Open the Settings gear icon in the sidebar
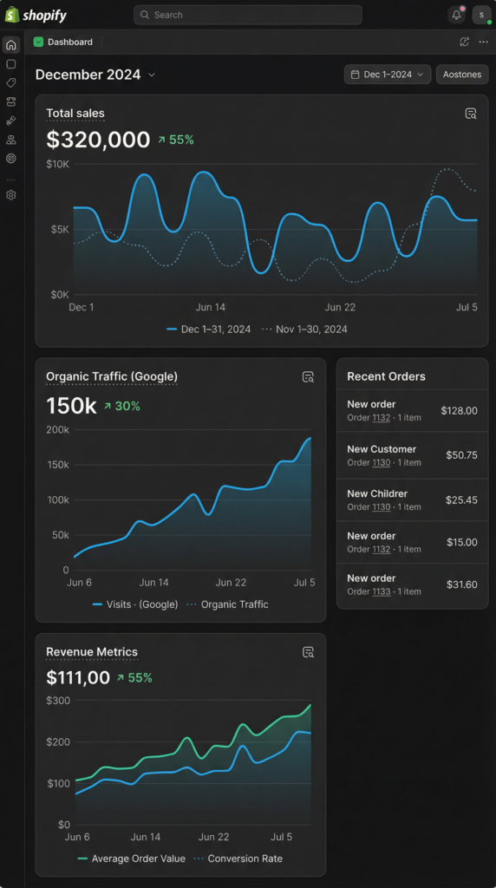This screenshot has height=888, width=496. pos(10,195)
